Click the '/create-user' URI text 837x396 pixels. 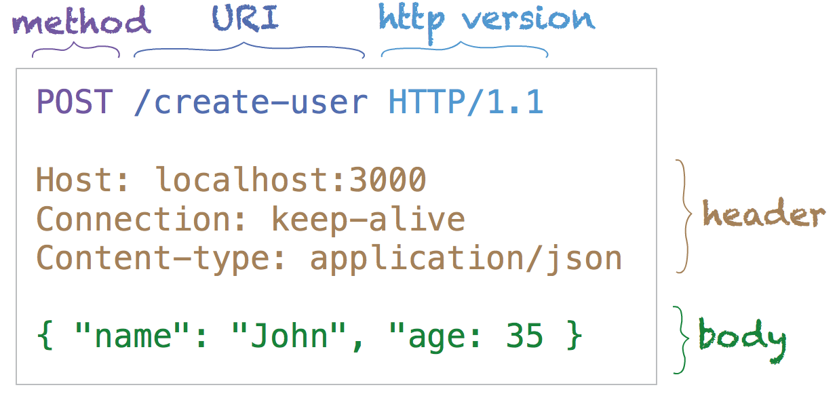[251, 102]
